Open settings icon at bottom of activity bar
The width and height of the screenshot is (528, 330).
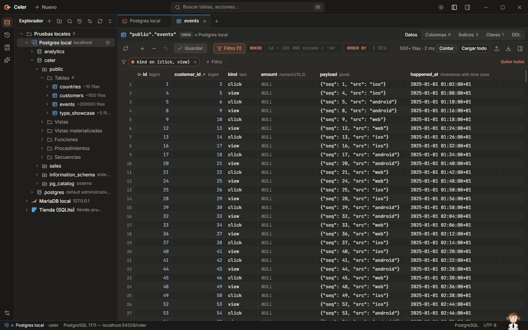point(7,313)
